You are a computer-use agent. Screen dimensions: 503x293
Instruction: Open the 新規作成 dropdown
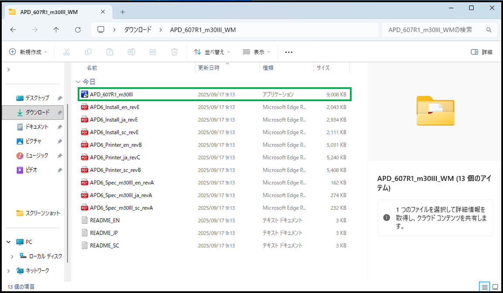coord(28,52)
